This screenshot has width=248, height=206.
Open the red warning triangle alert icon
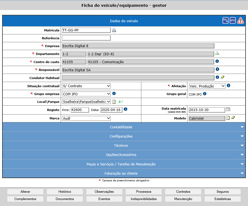tap(240, 21)
